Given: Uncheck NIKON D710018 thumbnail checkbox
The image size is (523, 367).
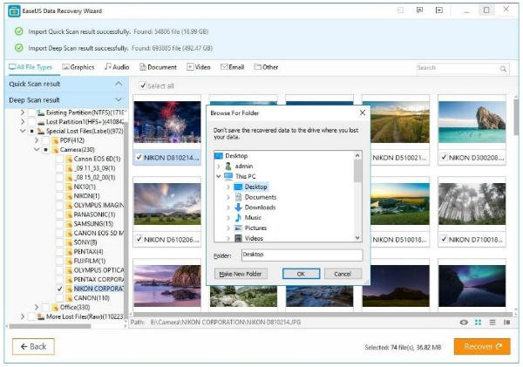Looking at the screenshot, I should (444, 239).
